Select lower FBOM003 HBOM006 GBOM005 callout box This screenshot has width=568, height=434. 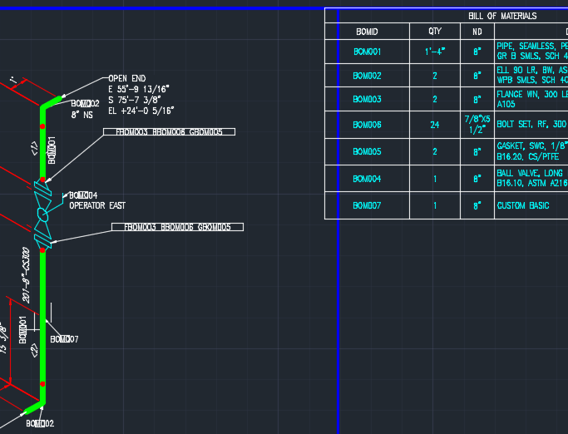point(177,227)
